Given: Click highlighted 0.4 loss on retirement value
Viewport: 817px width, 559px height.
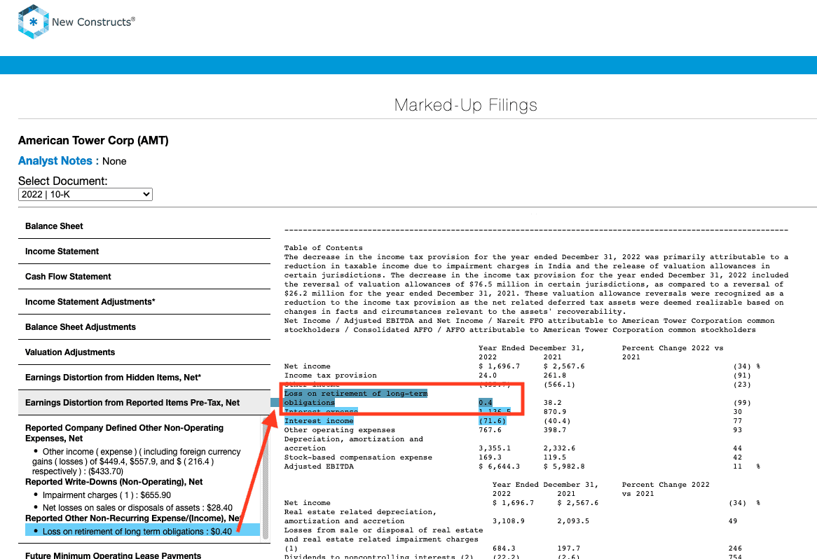Looking at the screenshot, I should 485,403.
